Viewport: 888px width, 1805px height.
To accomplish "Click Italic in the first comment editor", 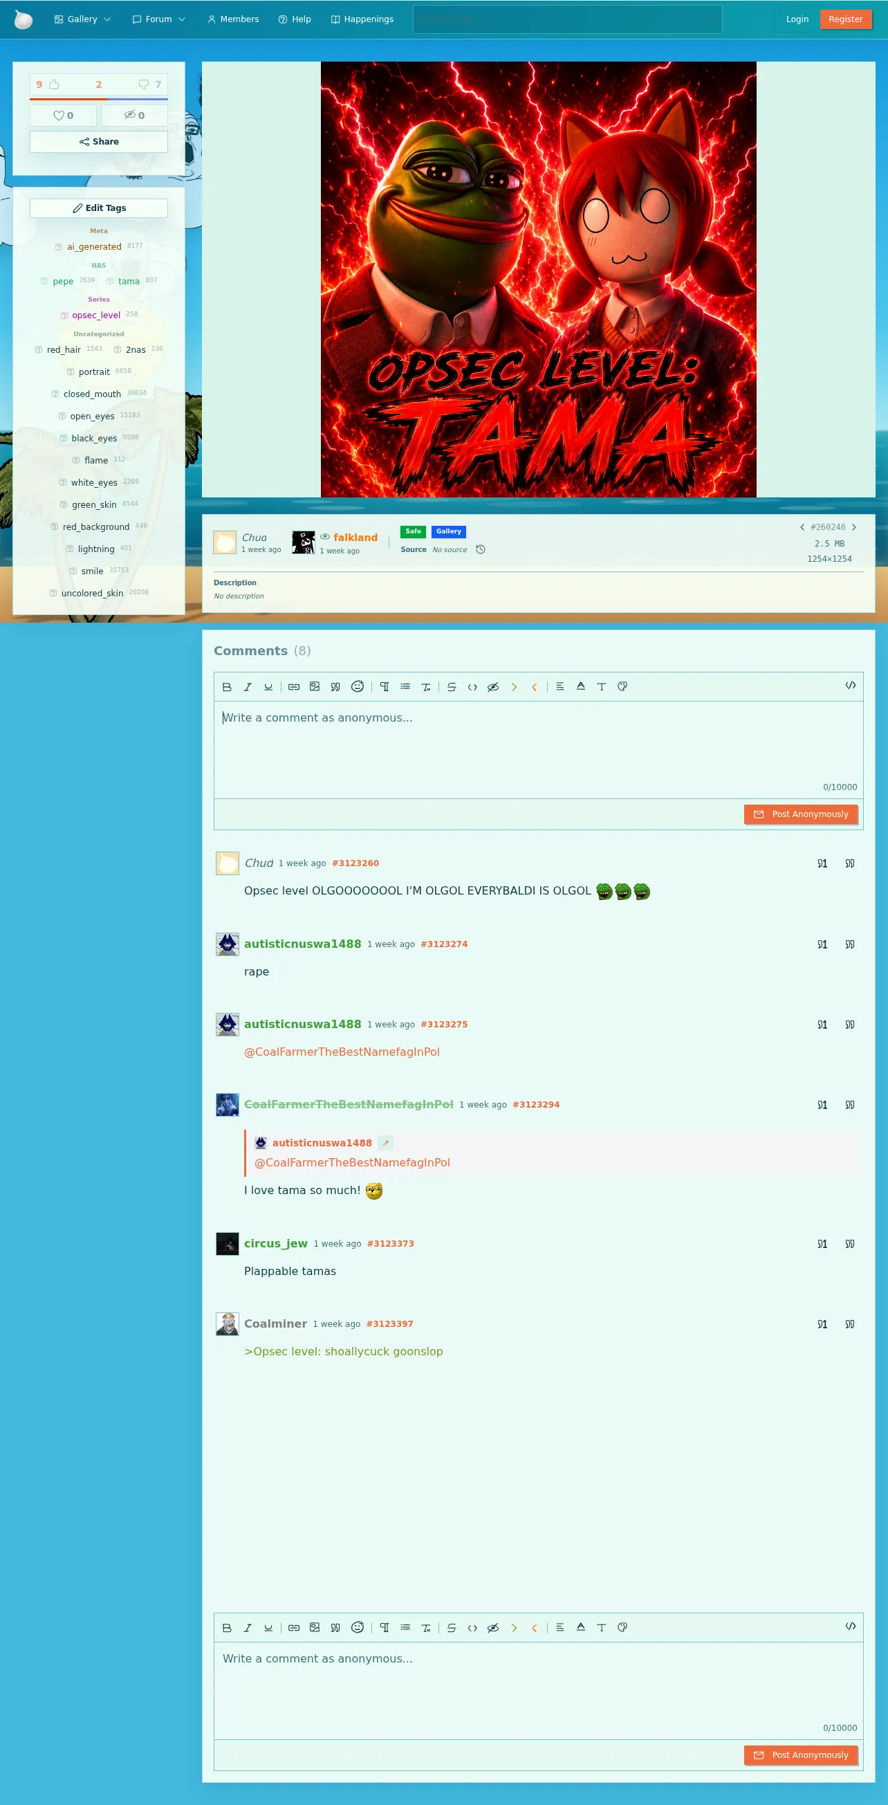I will 247,687.
